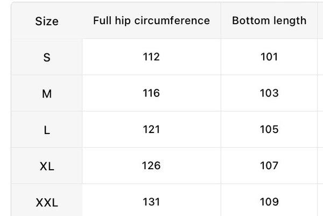
Task: Click hip circumference value 116
Action: [x=151, y=93]
